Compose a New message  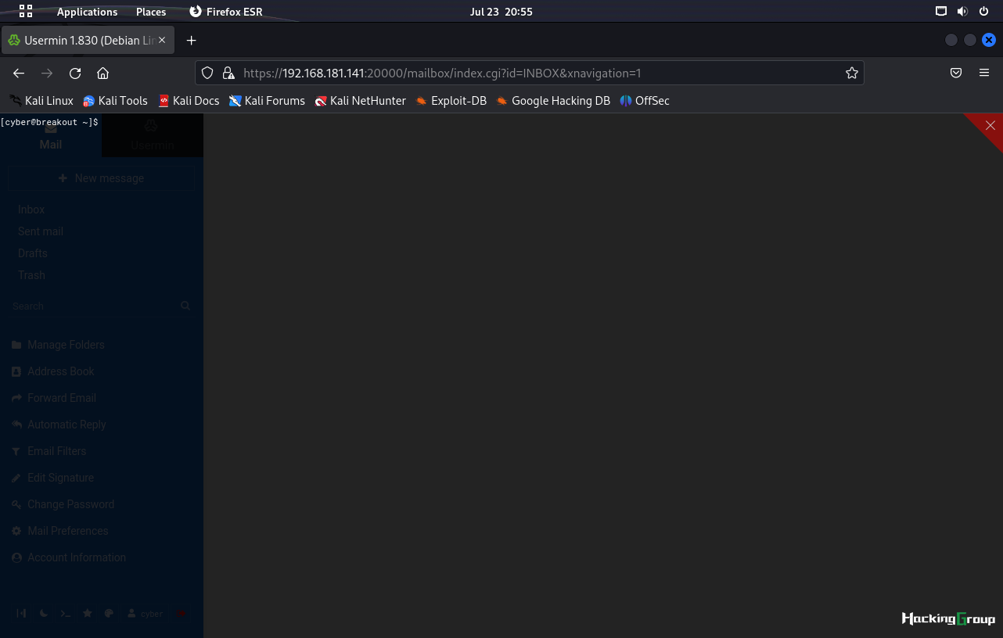[102, 178]
